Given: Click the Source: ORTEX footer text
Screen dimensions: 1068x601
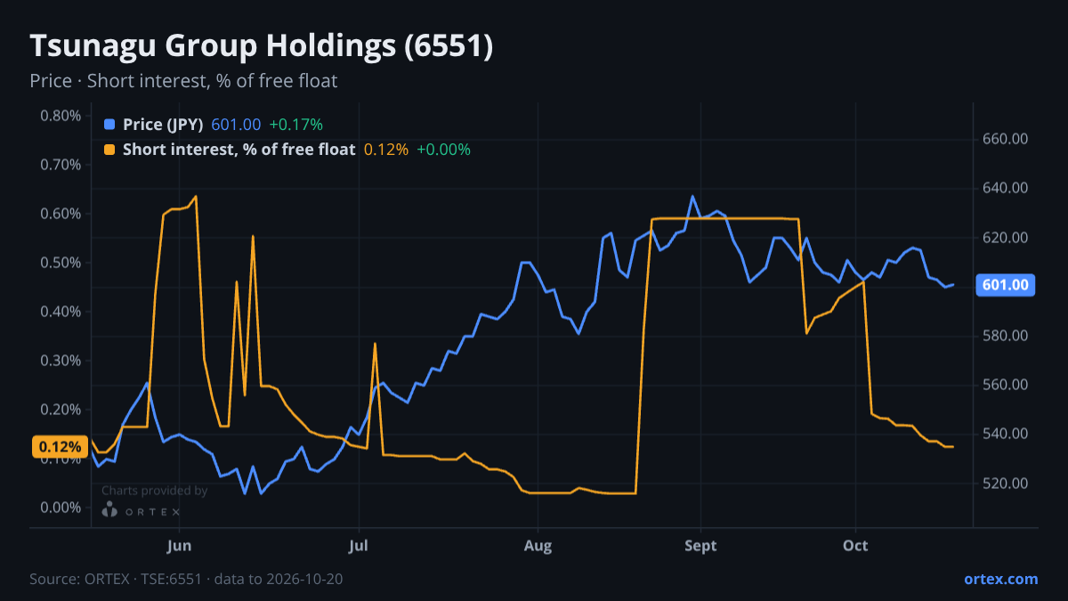Looking at the screenshot, I should tap(186, 579).
